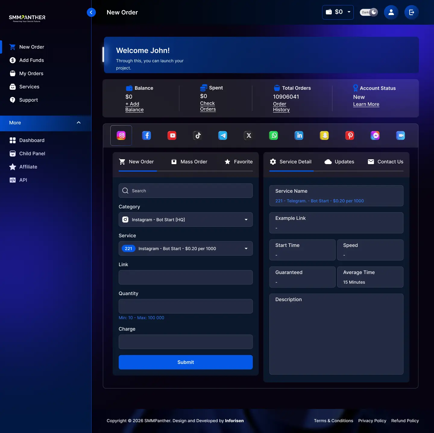Switch to the Mass Order tab
Screen dimensions: 434x433
pos(189,162)
